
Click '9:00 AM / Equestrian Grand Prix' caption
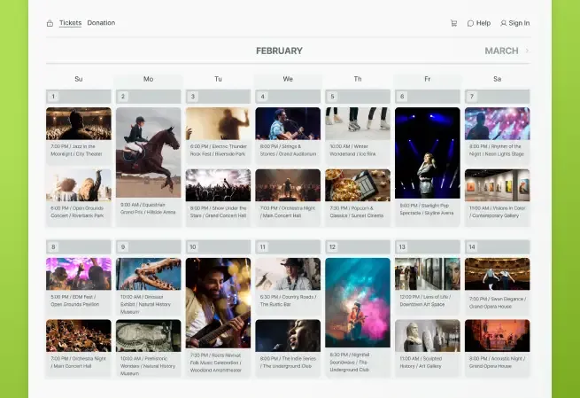click(148, 208)
